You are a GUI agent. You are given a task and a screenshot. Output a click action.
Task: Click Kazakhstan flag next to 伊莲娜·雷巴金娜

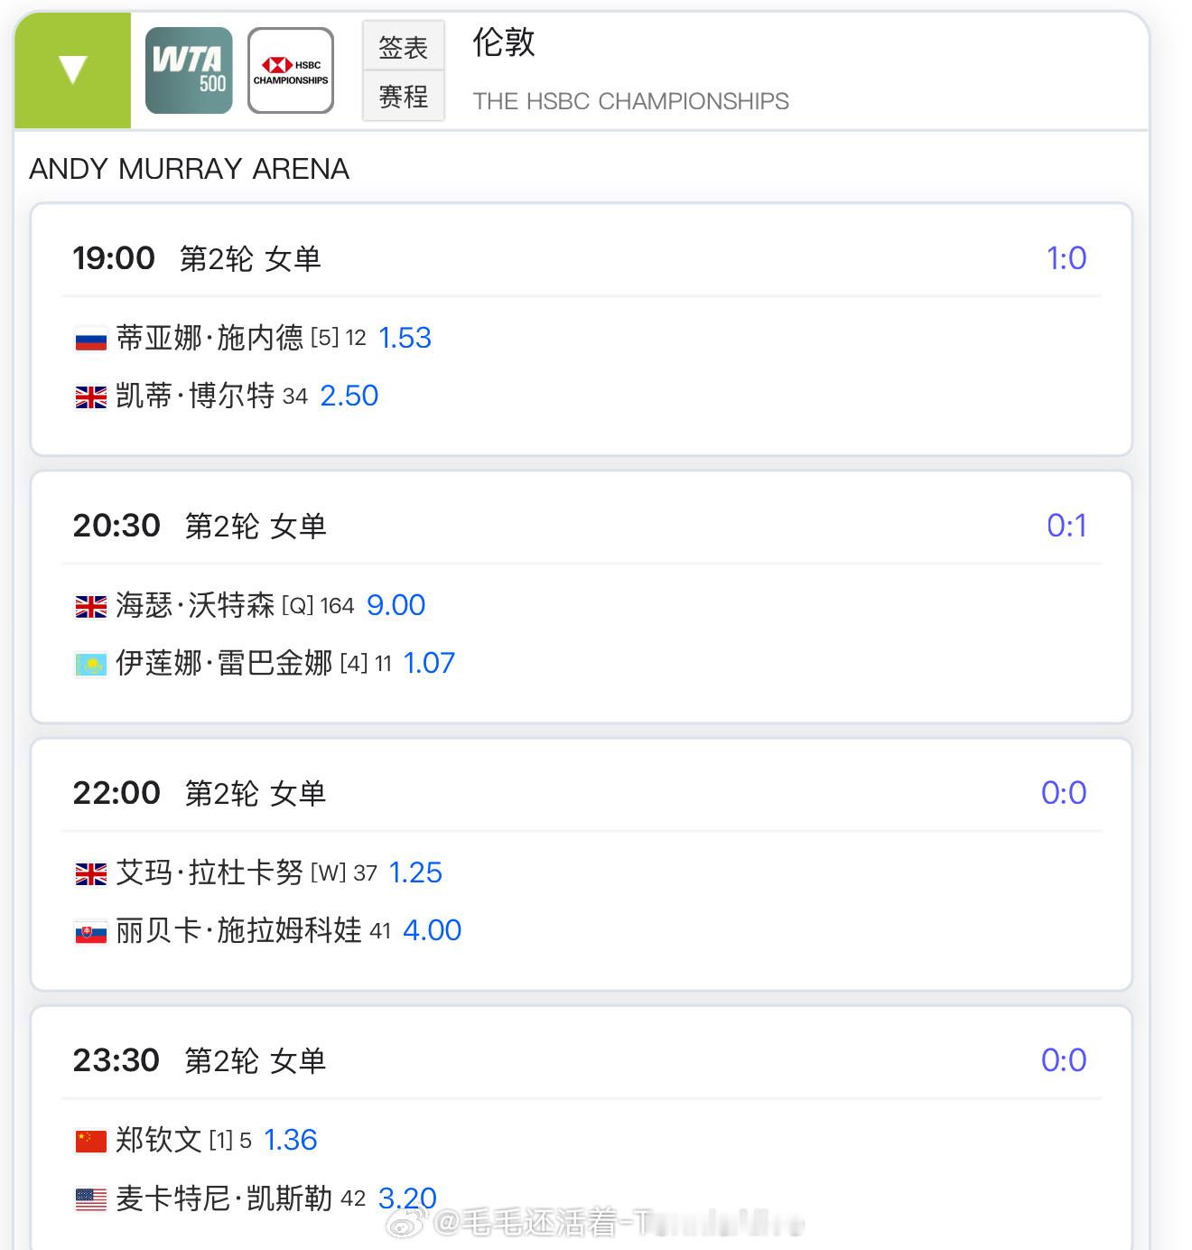point(90,665)
